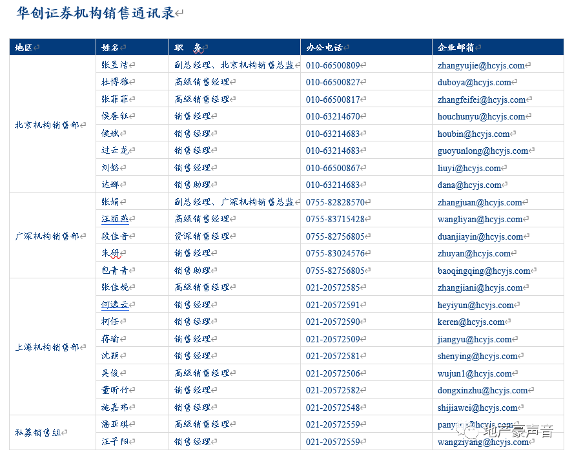Click the underlined name 汪丽燕
This screenshot has height=456, width=572.
115,219
